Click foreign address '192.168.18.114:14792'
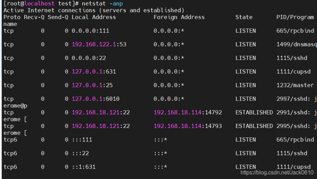The image size is (317, 179). tap(188, 112)
